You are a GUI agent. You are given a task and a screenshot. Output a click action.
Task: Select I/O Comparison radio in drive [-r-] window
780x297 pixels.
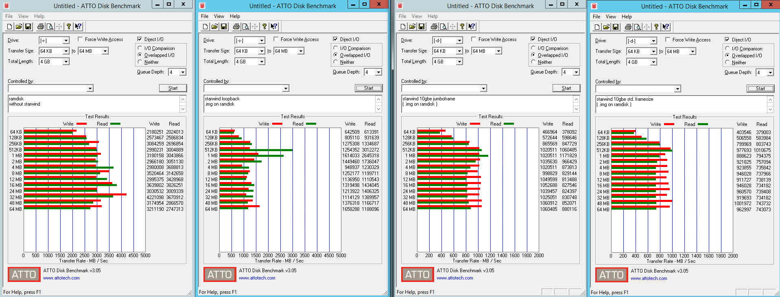pos(140,48)
